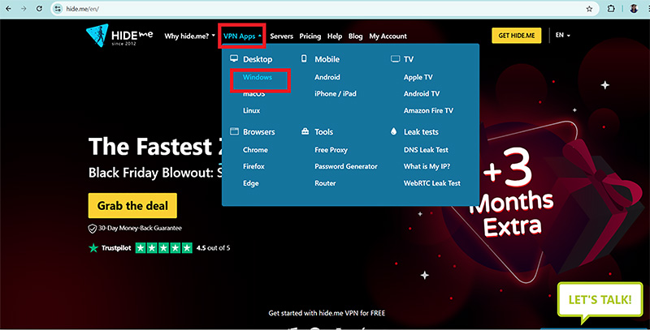
Task: Click the Tools toolbox icon
Action: click(x=305, y=131)
